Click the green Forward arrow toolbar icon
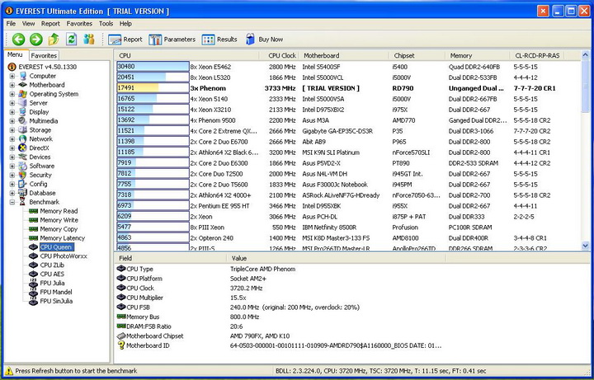The width and height of the screenshot is (594, 380). [36, 39]
